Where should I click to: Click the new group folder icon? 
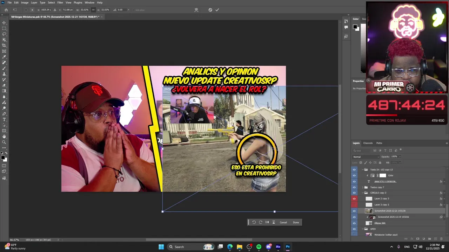429,239
